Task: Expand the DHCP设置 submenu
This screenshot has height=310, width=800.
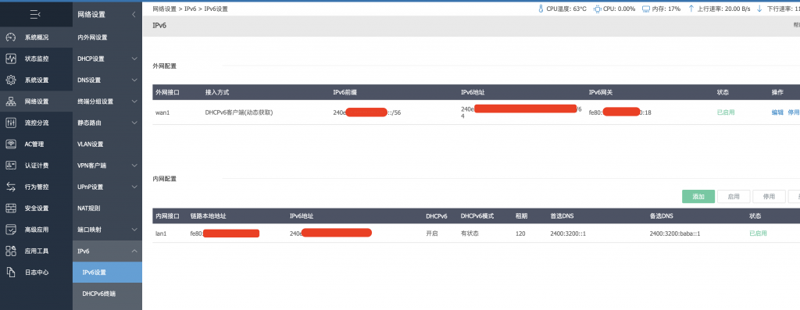Action: click(134, 59)
